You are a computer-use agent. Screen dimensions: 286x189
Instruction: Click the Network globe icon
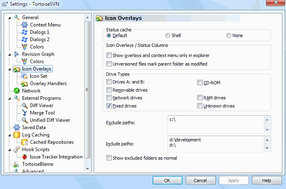point(17,91)
